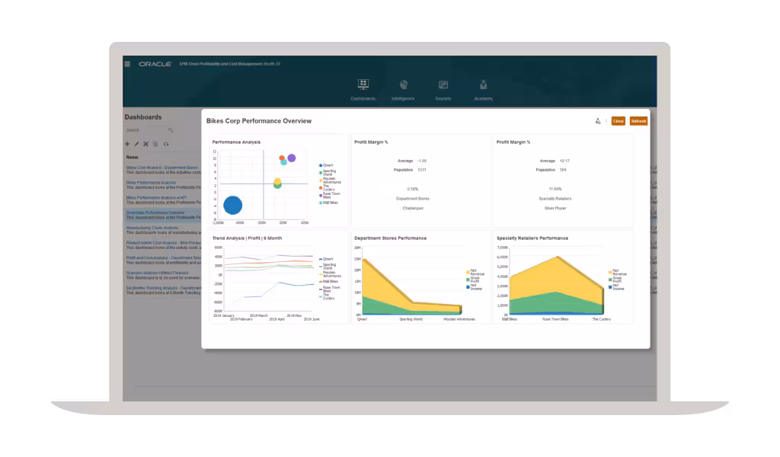The image size is (780, 457).
Task: Open the Intelligence icon in top navigation
Action: (x=404, y=85)
